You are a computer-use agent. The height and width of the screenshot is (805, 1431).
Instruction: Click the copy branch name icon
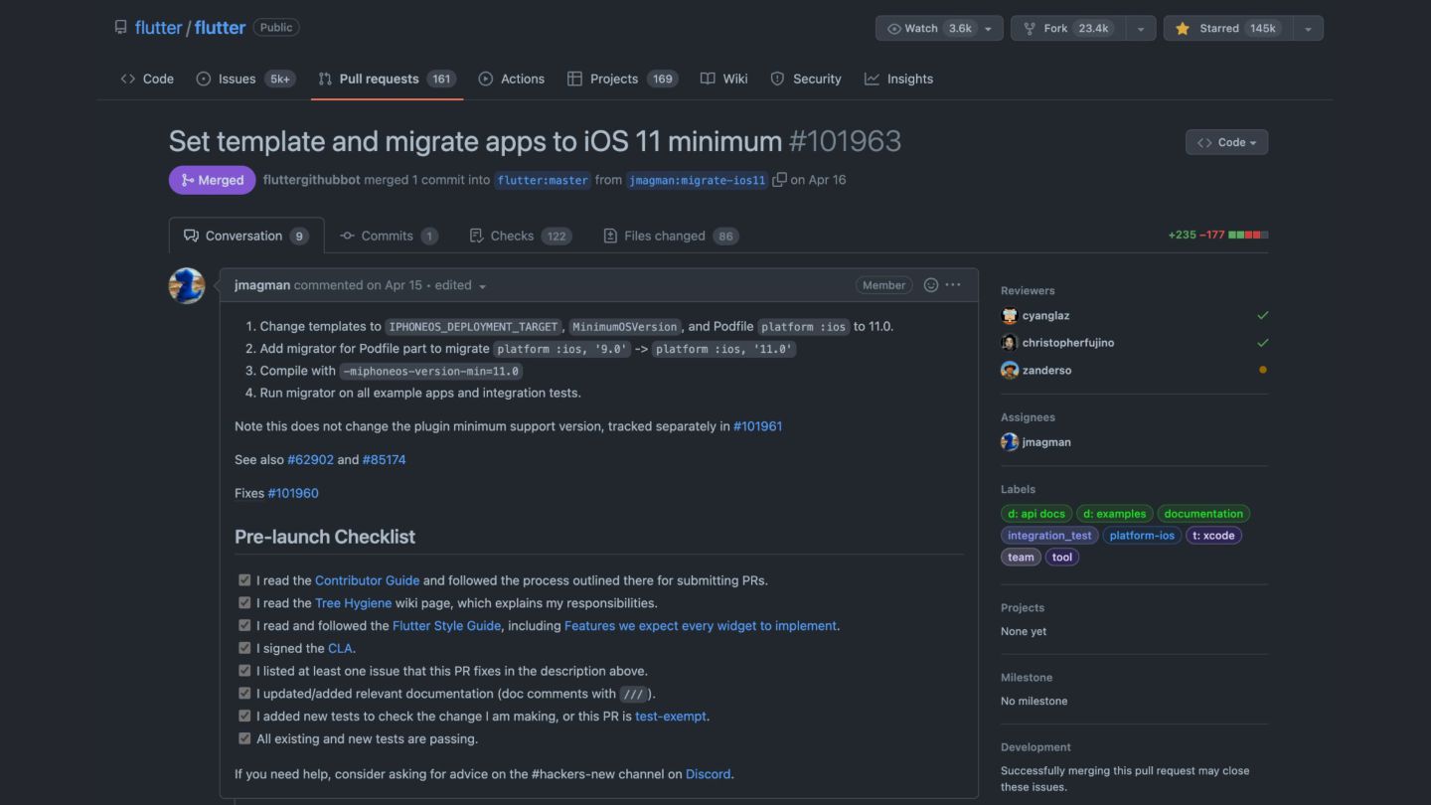coord(780,180)
